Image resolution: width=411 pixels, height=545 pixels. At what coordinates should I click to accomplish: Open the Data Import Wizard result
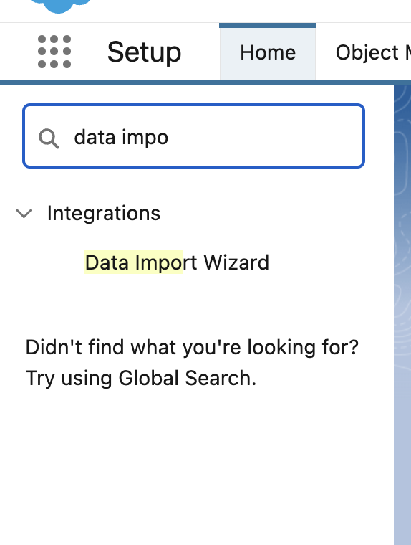coord(177,262)
